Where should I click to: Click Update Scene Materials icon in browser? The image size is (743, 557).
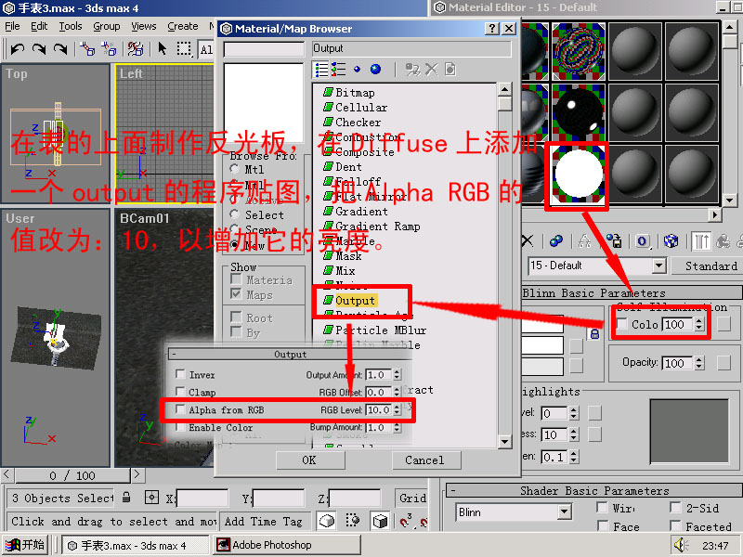pos(412,70)
